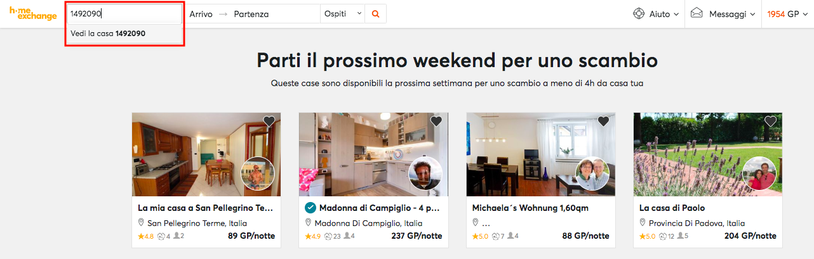Image resolution: width=814 pixels, height=259 pixels.
Task: Click the Partenza date field
Action: tap(251, 14)
